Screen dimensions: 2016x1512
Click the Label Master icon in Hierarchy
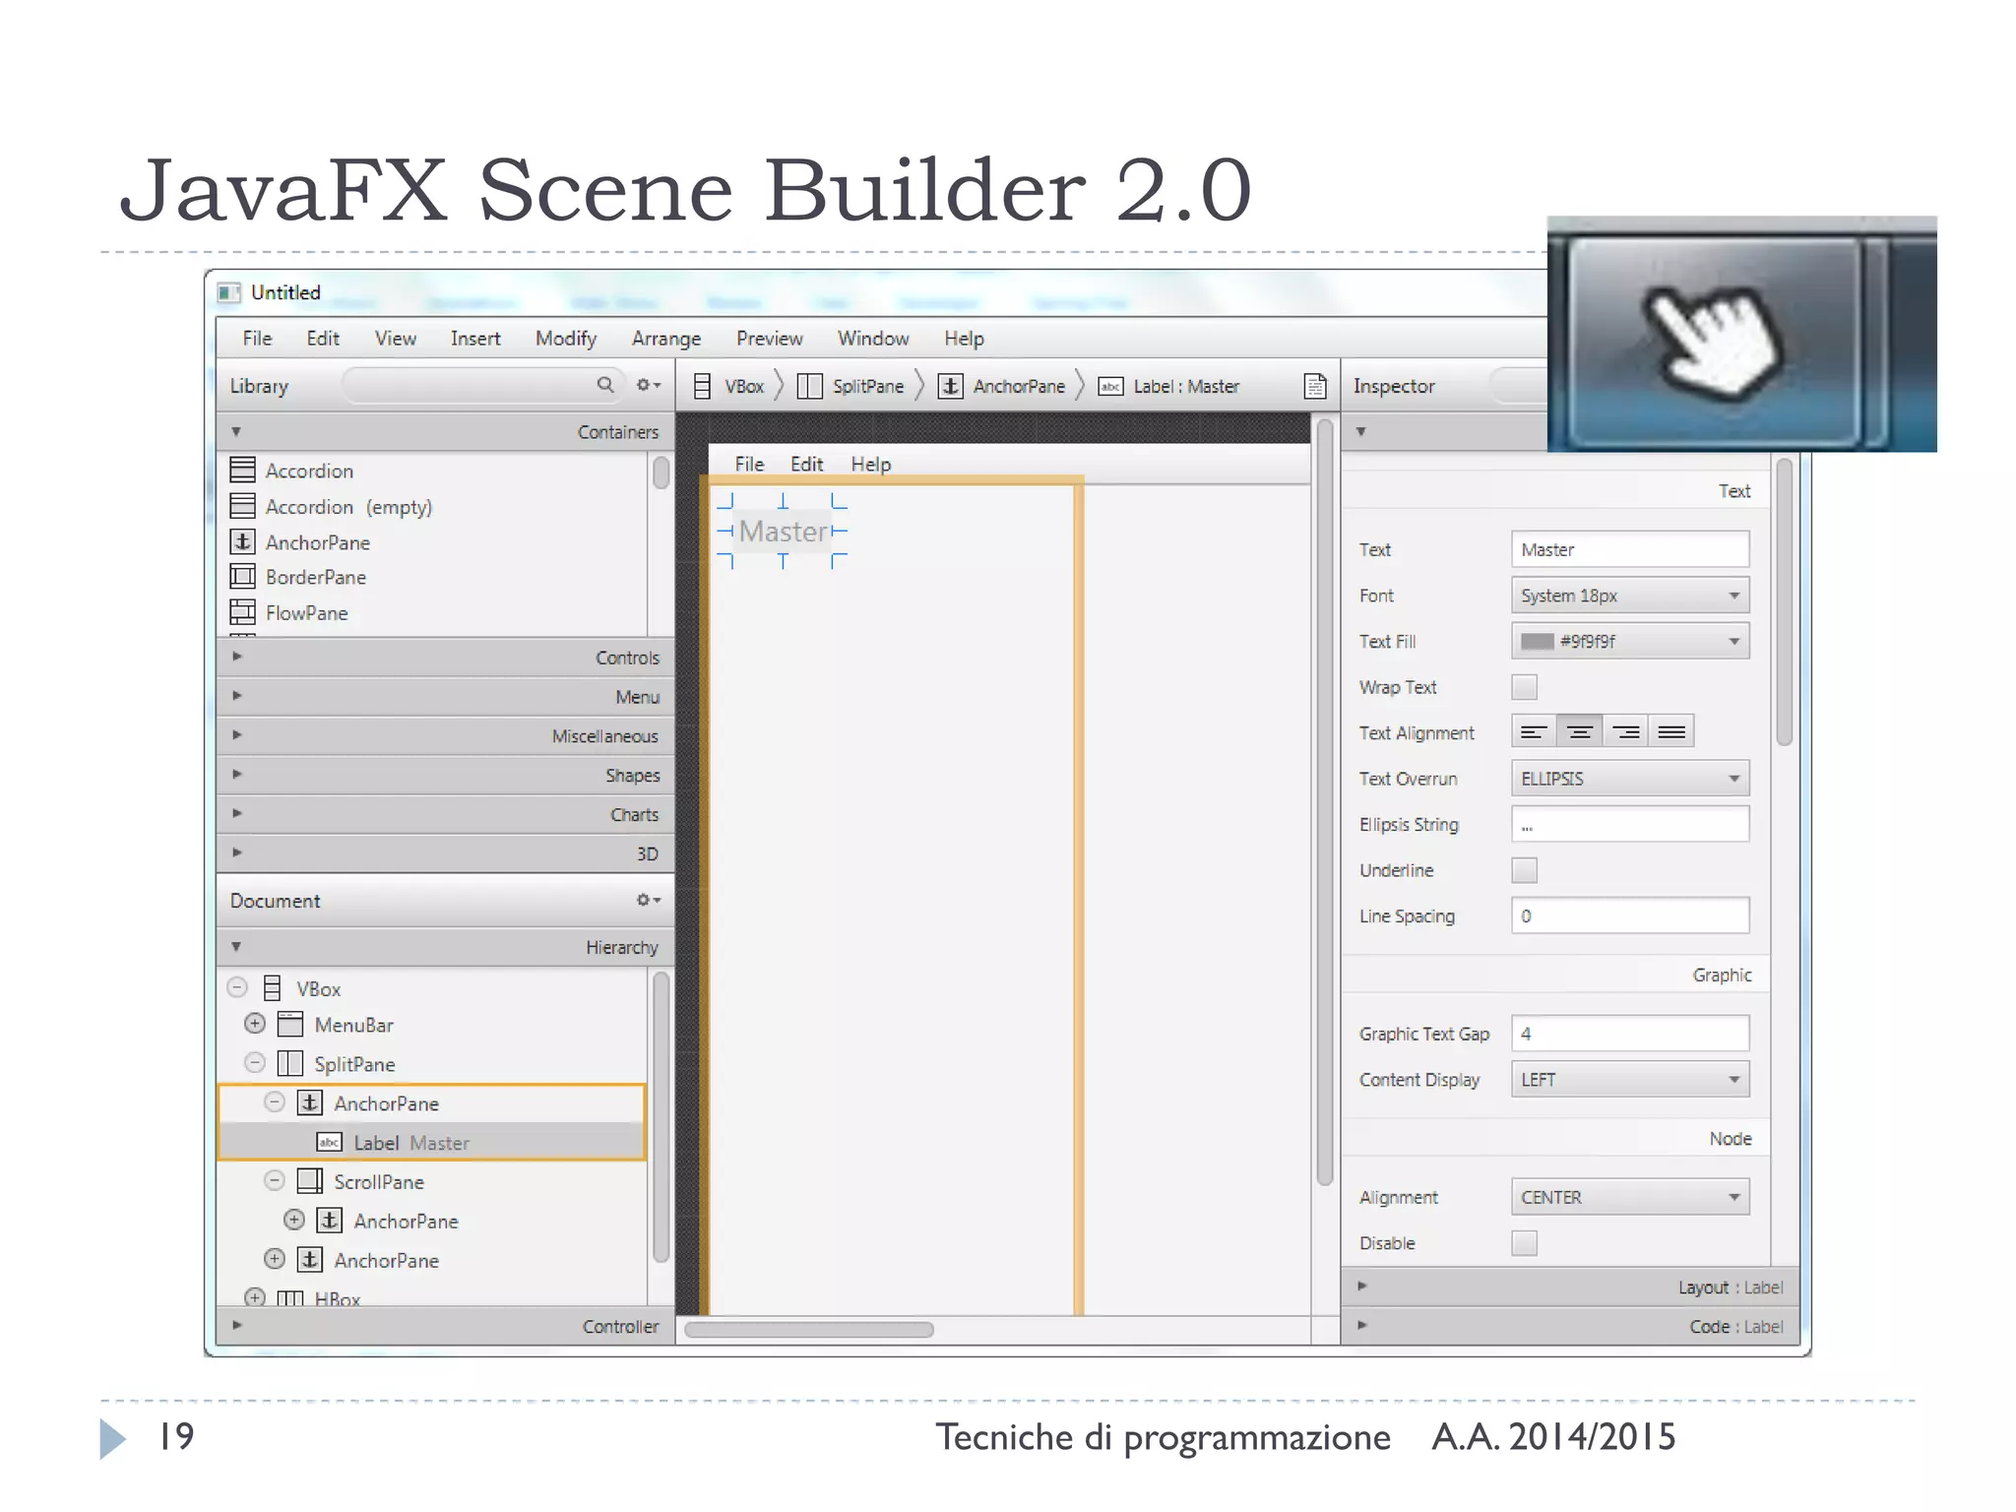click(x=329, y=1142)
